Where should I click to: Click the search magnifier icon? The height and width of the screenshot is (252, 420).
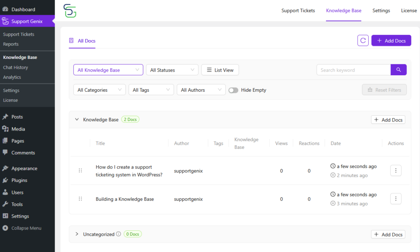click(x=398, y=70)
